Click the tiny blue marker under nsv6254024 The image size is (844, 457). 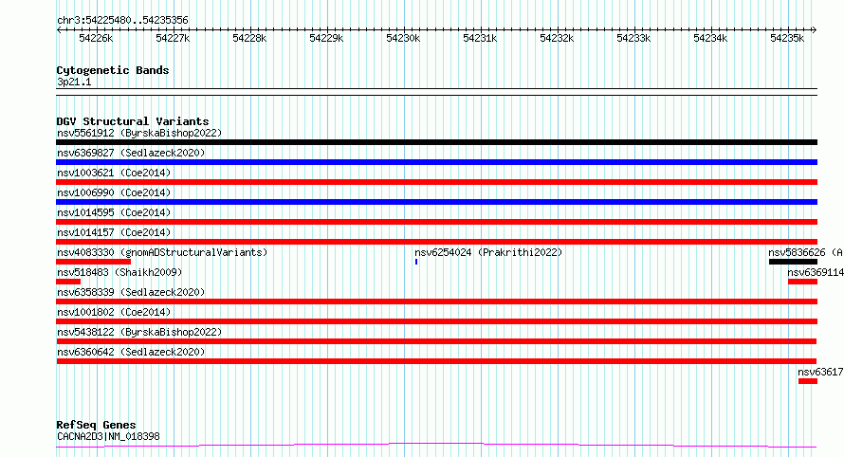416,262
